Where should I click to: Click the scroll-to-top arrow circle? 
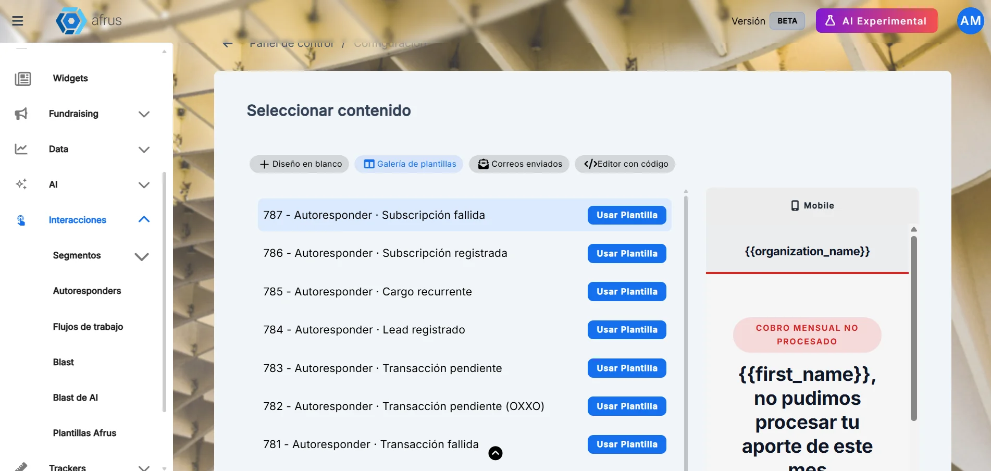[495, 453]
